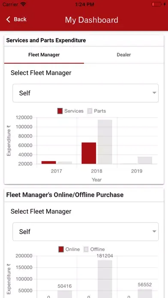Click the Parts legend label
Viewport: 168px width, 298px height.
tap(100, 111)
